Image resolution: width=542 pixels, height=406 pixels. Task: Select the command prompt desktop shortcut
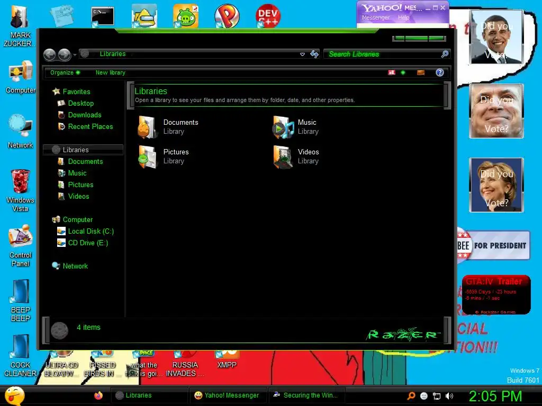103,16
